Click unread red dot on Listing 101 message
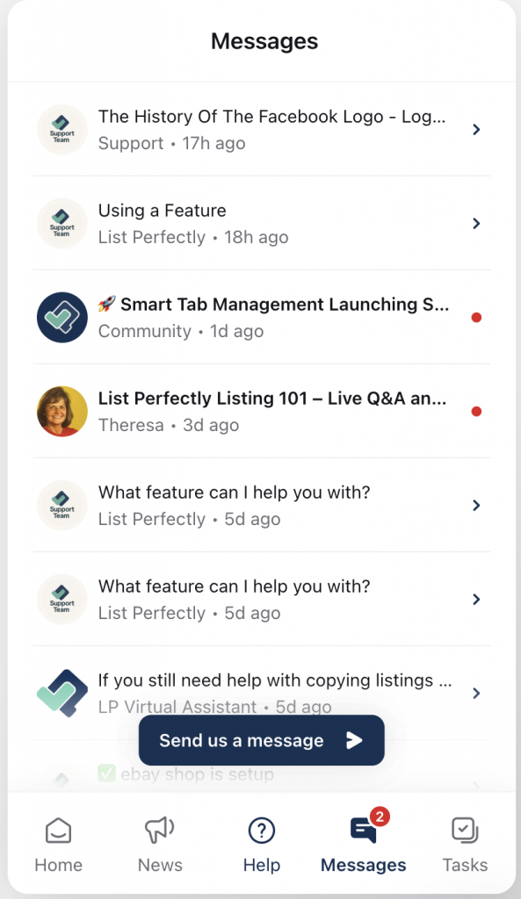This screenshot has width=521, height=899. point(476,411)
